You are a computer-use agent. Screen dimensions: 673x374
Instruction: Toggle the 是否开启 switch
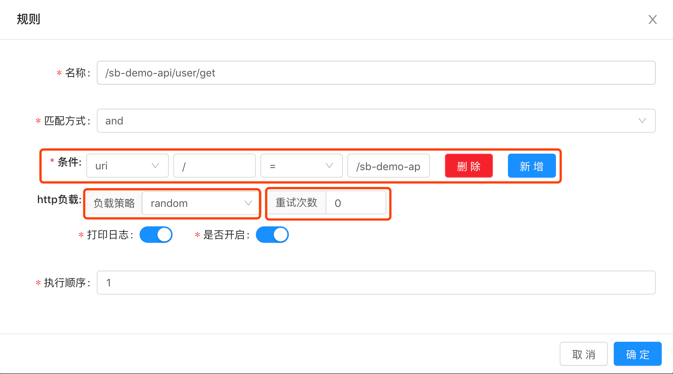(272, 235)
